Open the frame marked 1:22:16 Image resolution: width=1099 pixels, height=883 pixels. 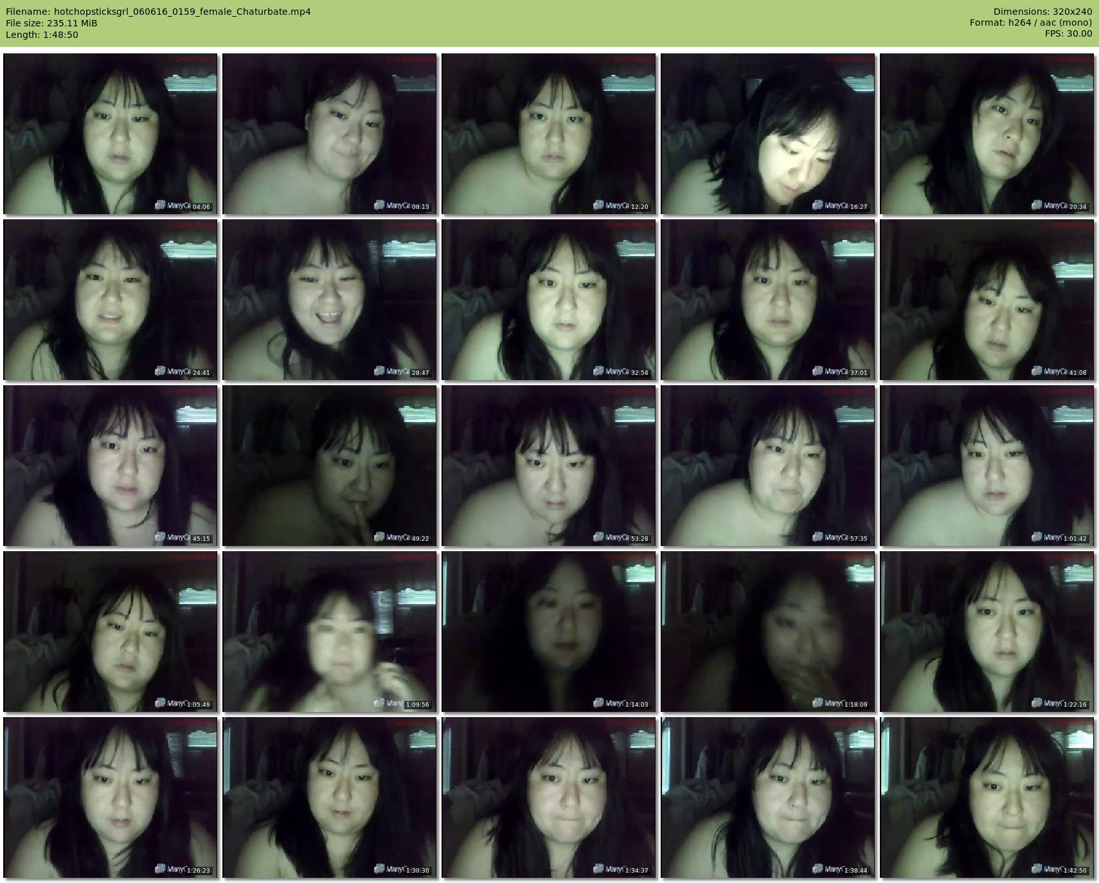click(x=987, y=632)
